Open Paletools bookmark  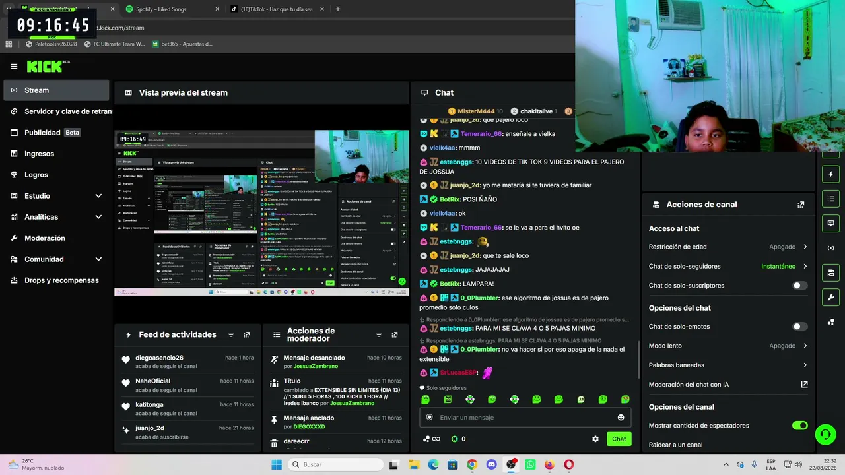pyautogui.click(x=51, y=44)
